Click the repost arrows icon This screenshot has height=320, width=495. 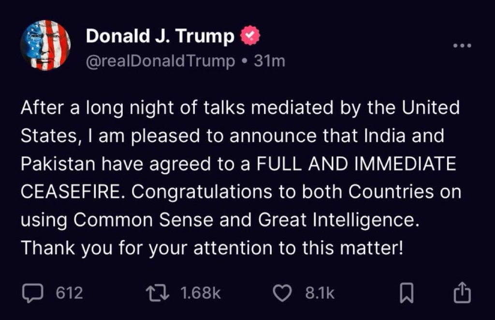click(159, 293)
